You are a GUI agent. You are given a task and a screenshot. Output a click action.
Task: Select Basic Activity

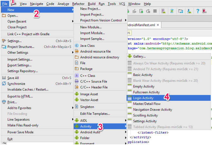tap(169, 75)
